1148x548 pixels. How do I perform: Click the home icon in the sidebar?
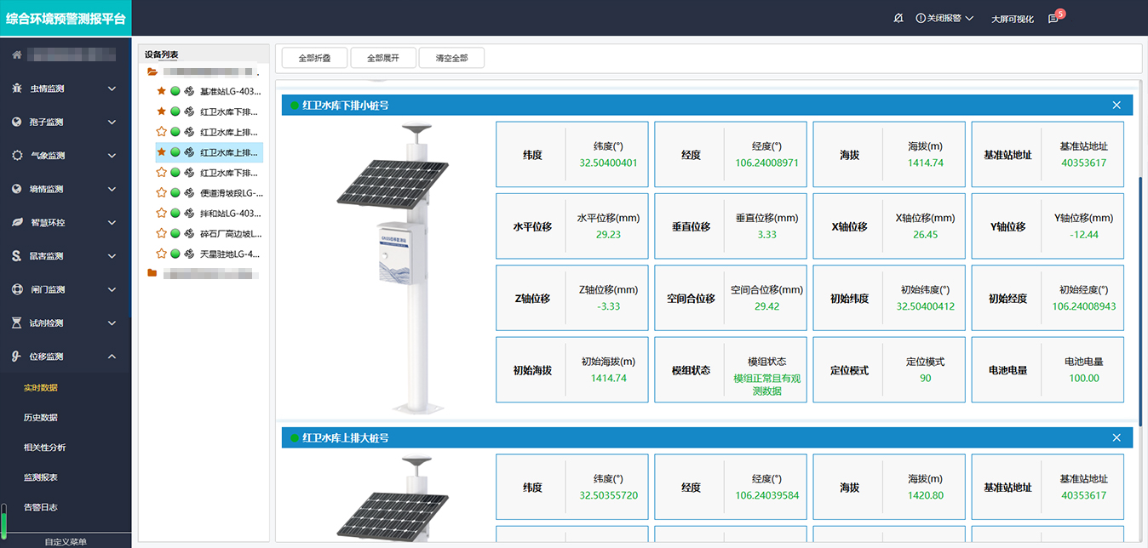pos(16,55)
